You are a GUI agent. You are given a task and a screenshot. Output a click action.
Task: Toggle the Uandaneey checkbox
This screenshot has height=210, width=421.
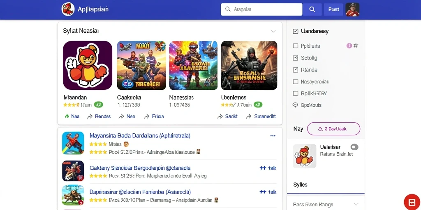tap(295, 31)
